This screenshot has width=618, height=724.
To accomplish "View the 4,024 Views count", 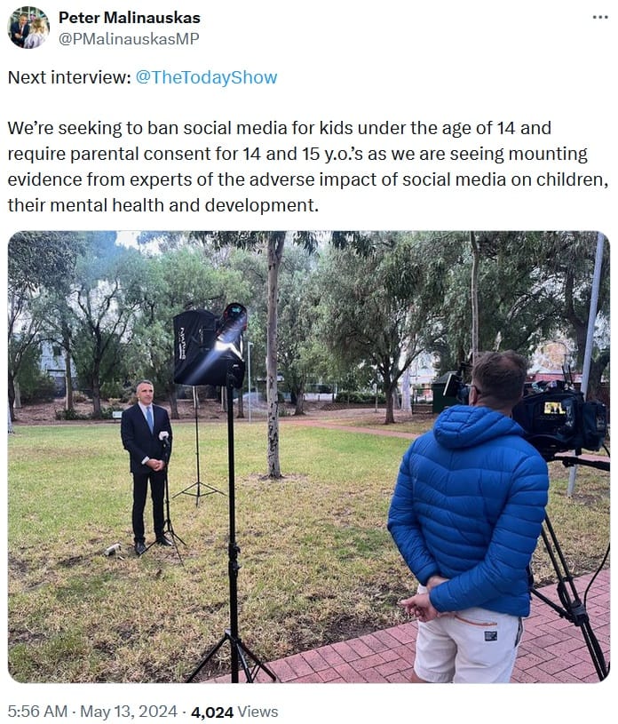I will 234,712.
